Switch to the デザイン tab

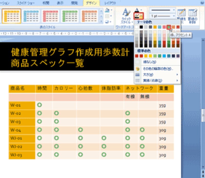click(x=91, y=3)
